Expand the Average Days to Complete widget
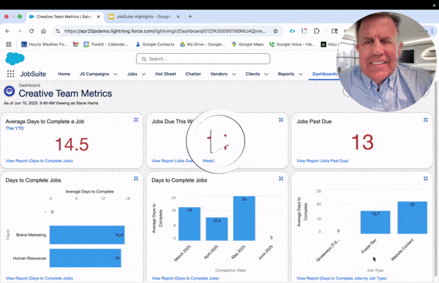This screenshot has height=283, width=439. pyautogui.click(x=136, y=120)
